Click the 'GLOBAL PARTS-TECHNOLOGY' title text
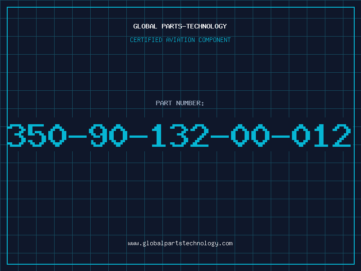361x271 pixels. click(x=180, y=26)
